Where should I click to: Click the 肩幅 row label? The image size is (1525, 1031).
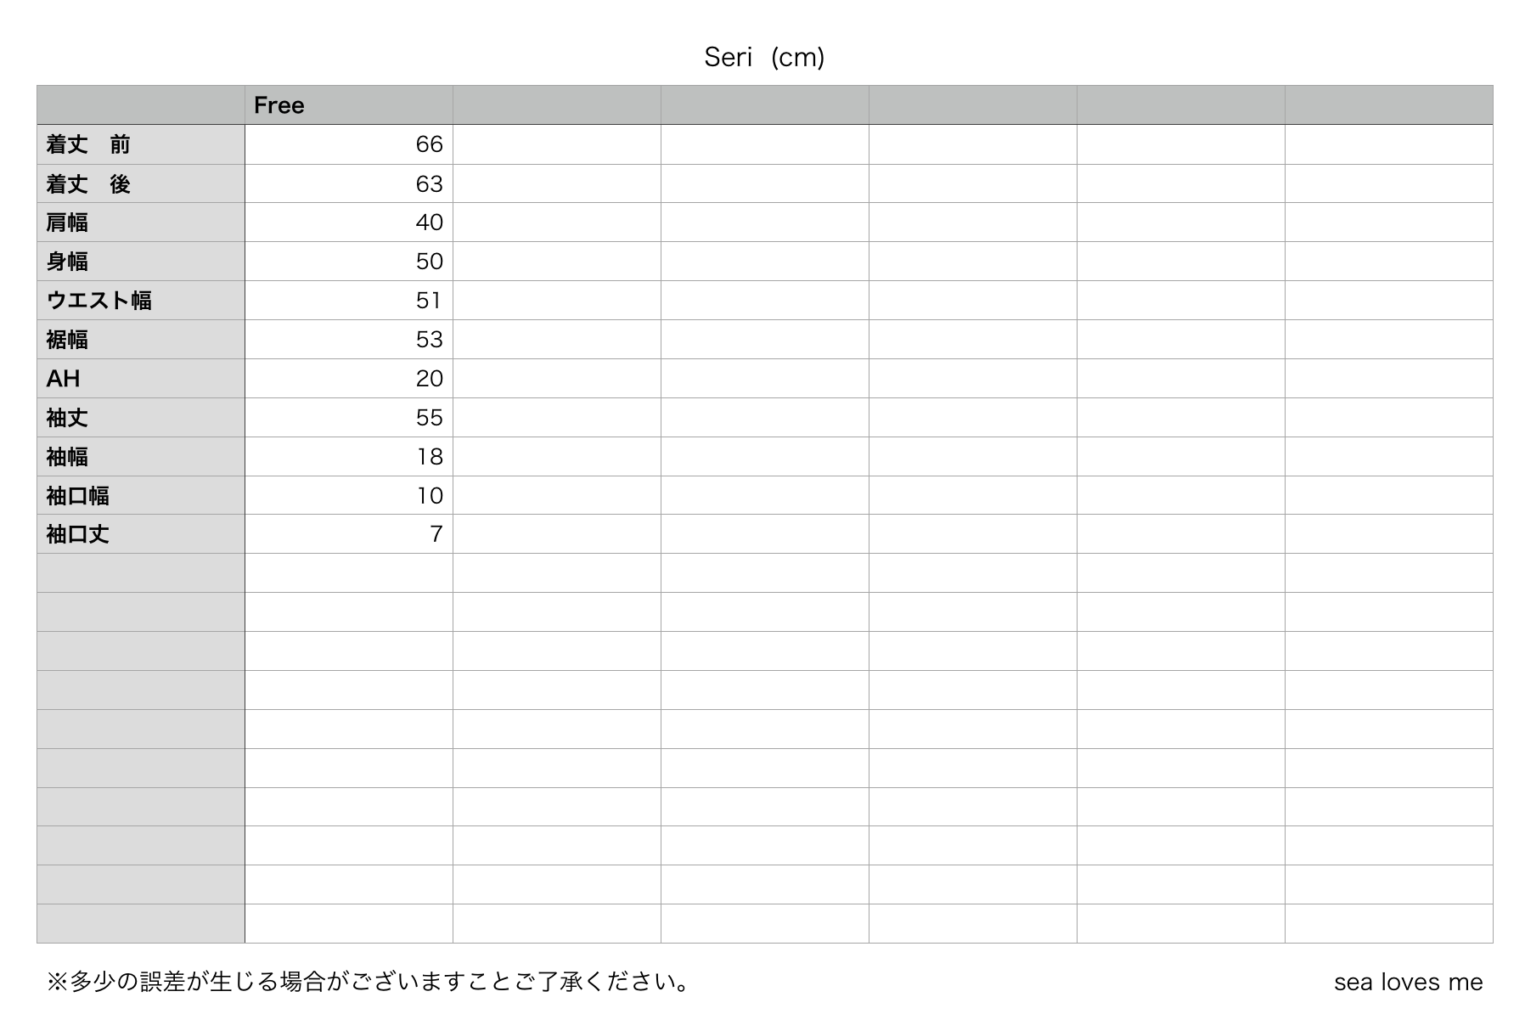[x=141, y=223]
